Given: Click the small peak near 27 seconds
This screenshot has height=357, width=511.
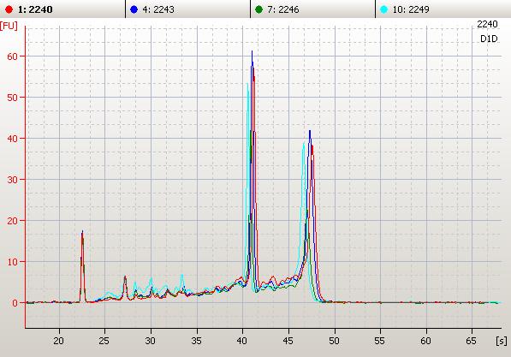Looking at the screenshot, I should click(125, 277).
